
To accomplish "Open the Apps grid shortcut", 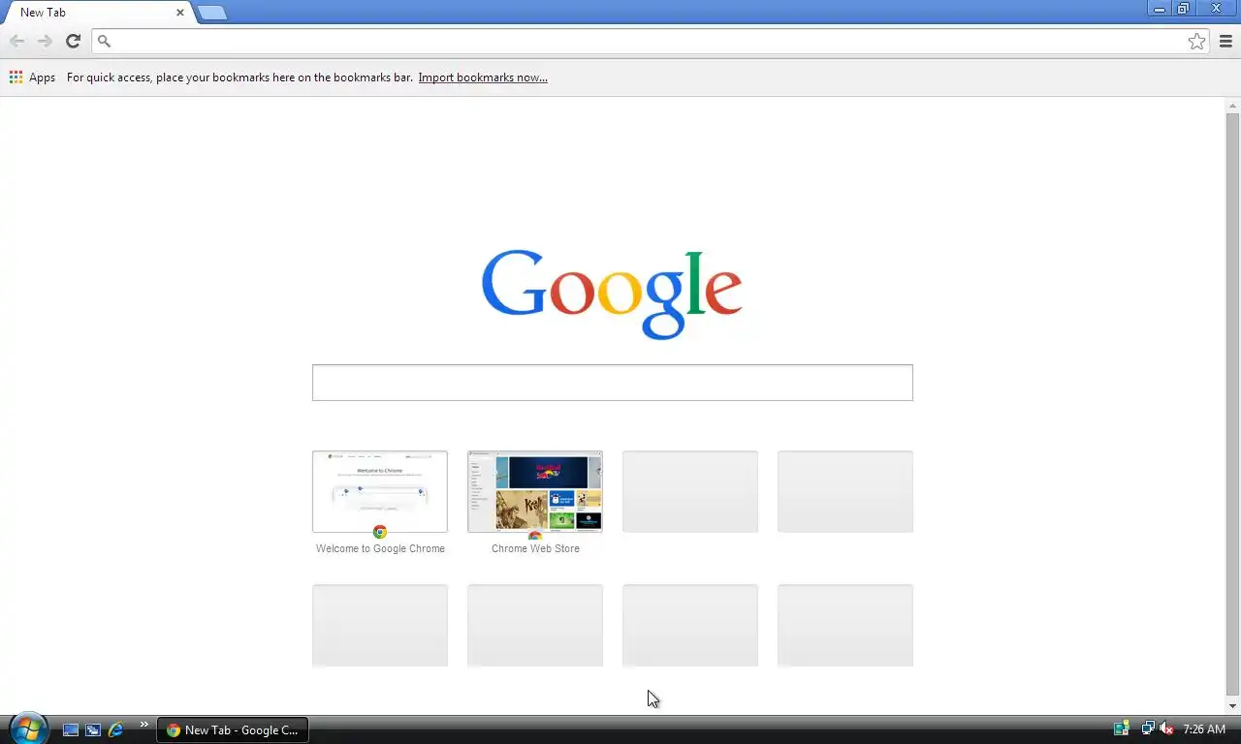I will click(32, 77).
